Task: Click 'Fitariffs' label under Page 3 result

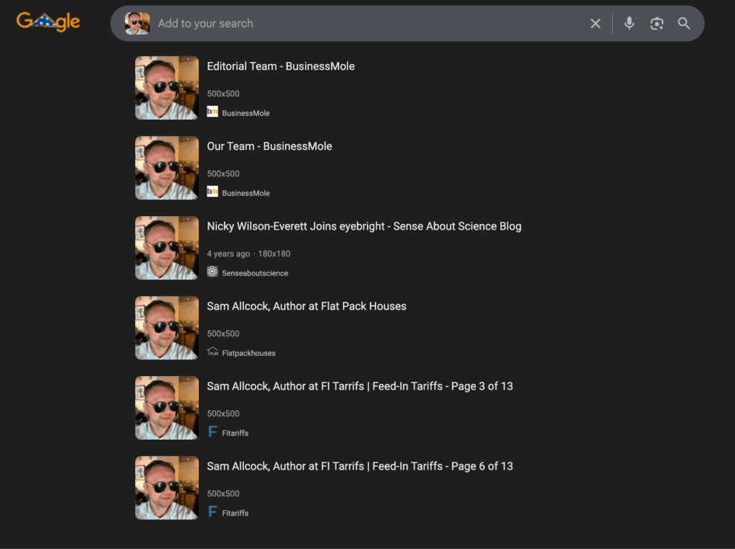Action: (x=235, y=433)
